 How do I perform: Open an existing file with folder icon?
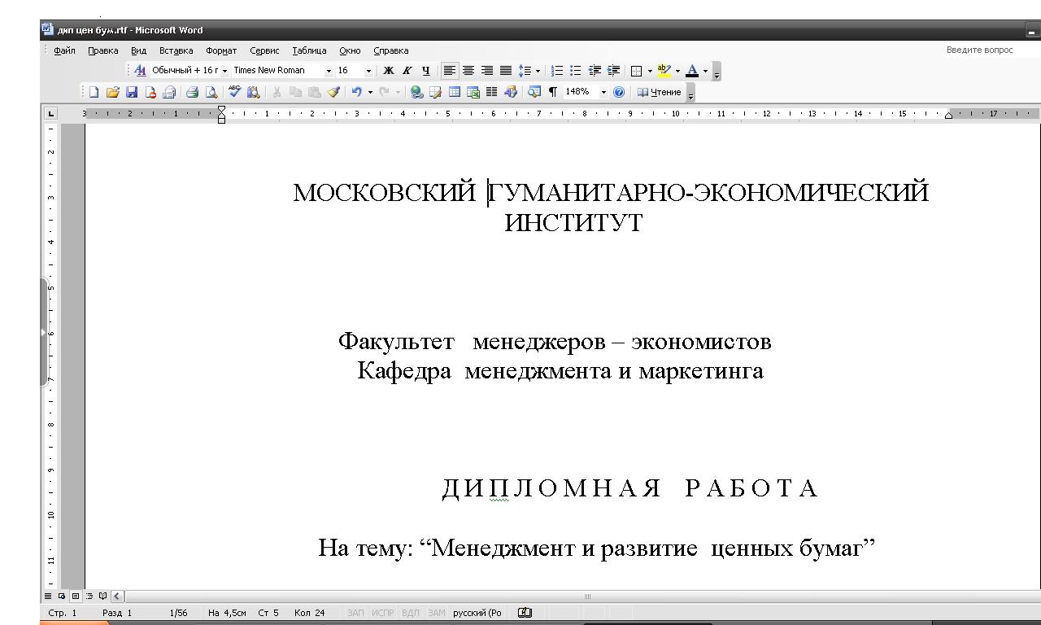[113, 92]
